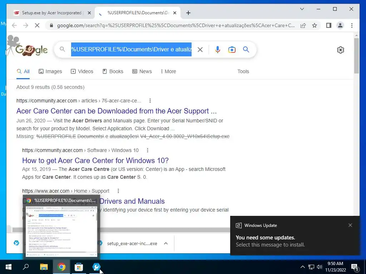
Task: Open Google quick settings gear
Action: 341,50
